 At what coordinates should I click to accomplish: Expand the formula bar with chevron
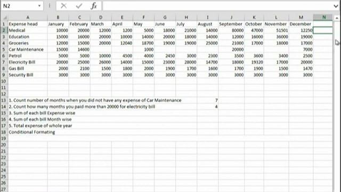pyautogui.click(x=336, y=6)
